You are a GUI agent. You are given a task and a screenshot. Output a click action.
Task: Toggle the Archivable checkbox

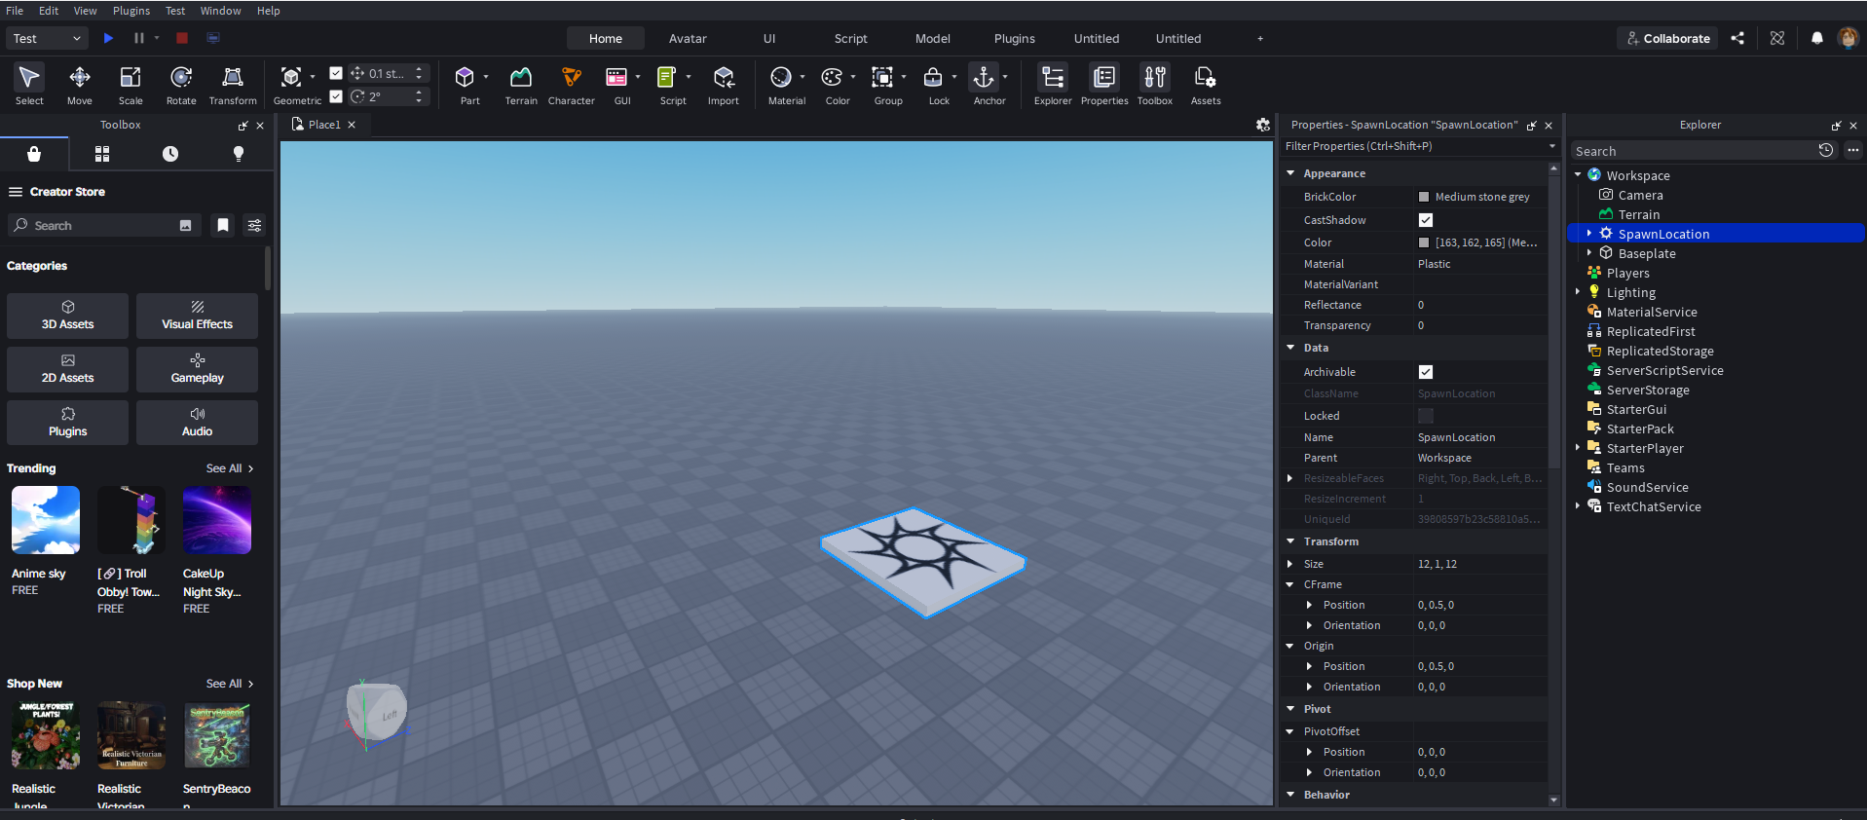(1426, 372)
